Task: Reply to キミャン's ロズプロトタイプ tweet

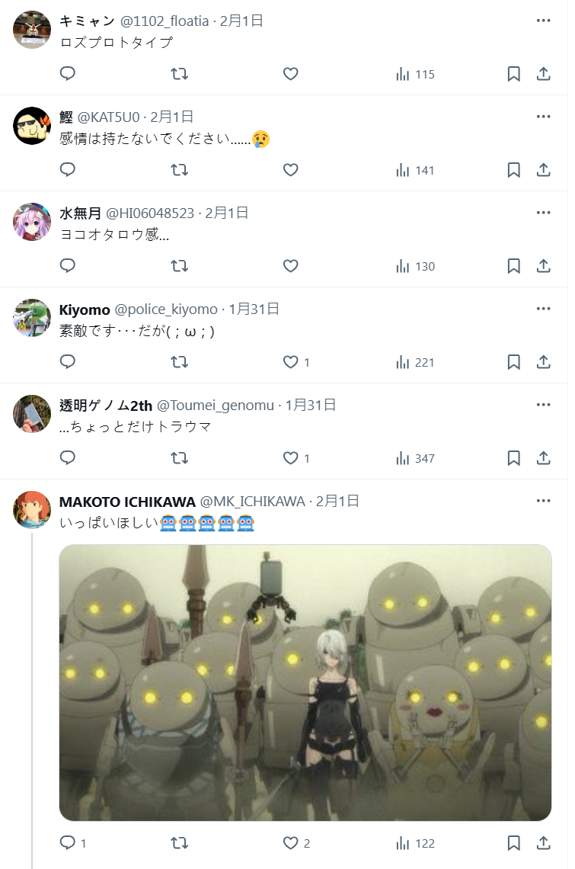Action: (68, 74)
